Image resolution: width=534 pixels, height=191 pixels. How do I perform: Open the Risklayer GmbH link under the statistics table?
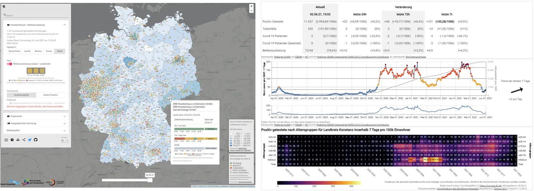coord(282,57)
